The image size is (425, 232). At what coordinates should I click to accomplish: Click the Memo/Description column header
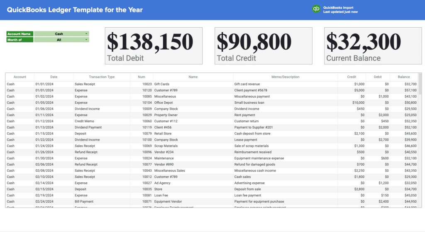286,77
